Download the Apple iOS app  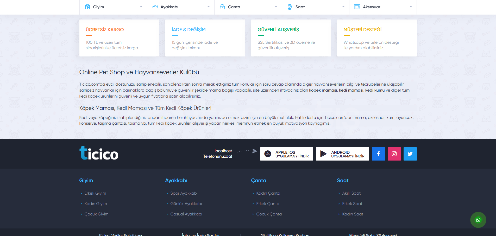coord(287,154)
